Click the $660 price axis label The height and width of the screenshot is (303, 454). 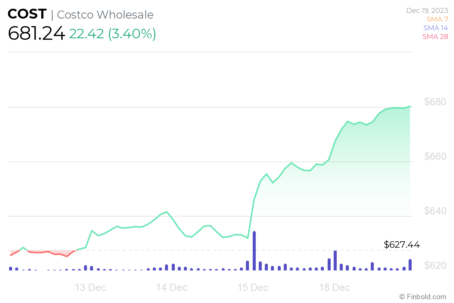tap(435, 156)
